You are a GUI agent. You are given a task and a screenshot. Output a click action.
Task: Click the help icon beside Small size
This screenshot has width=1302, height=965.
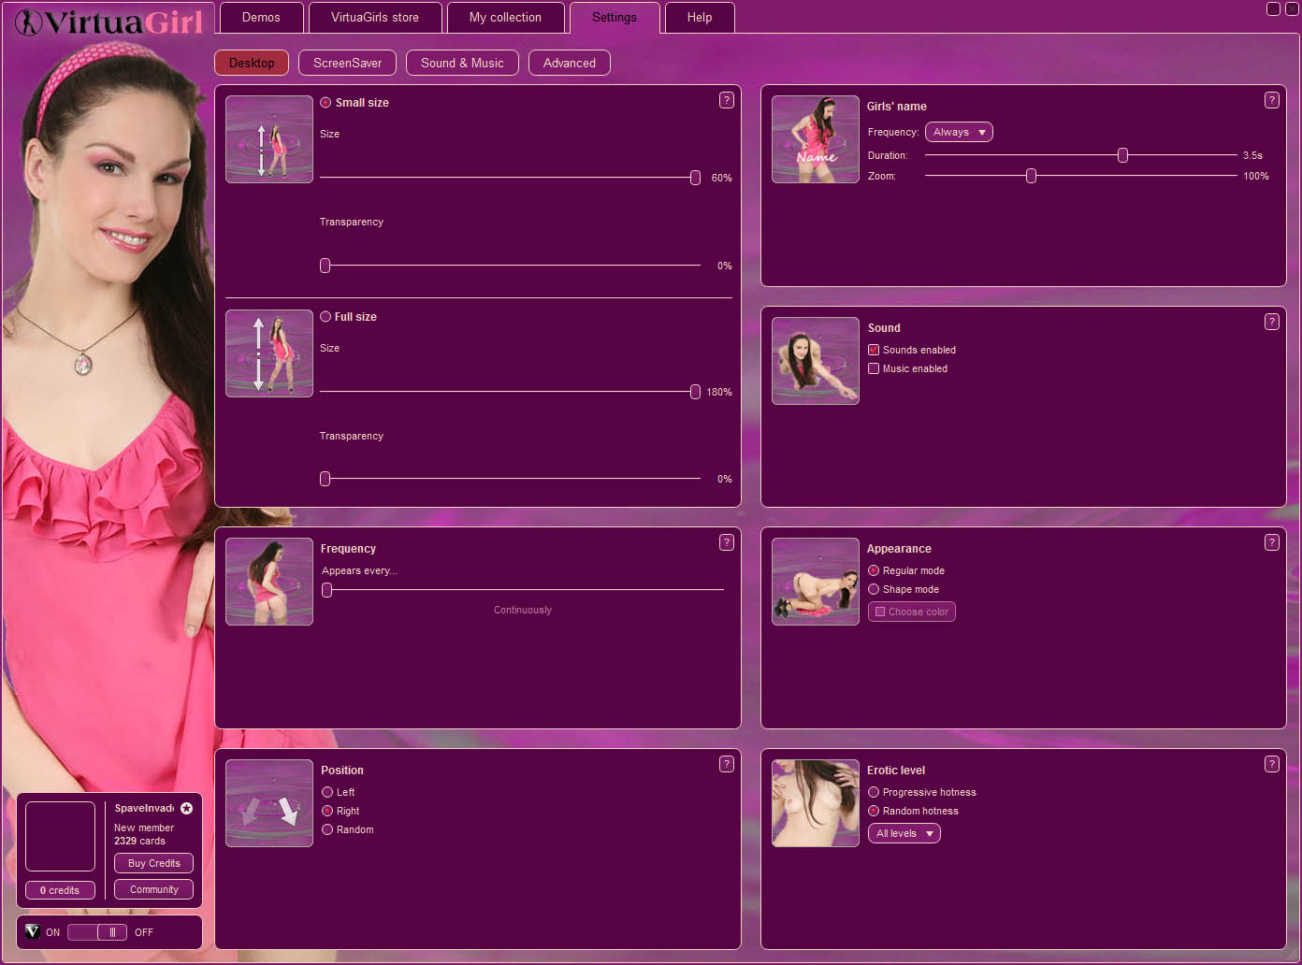pyautogui.click(x=726, y=100)
